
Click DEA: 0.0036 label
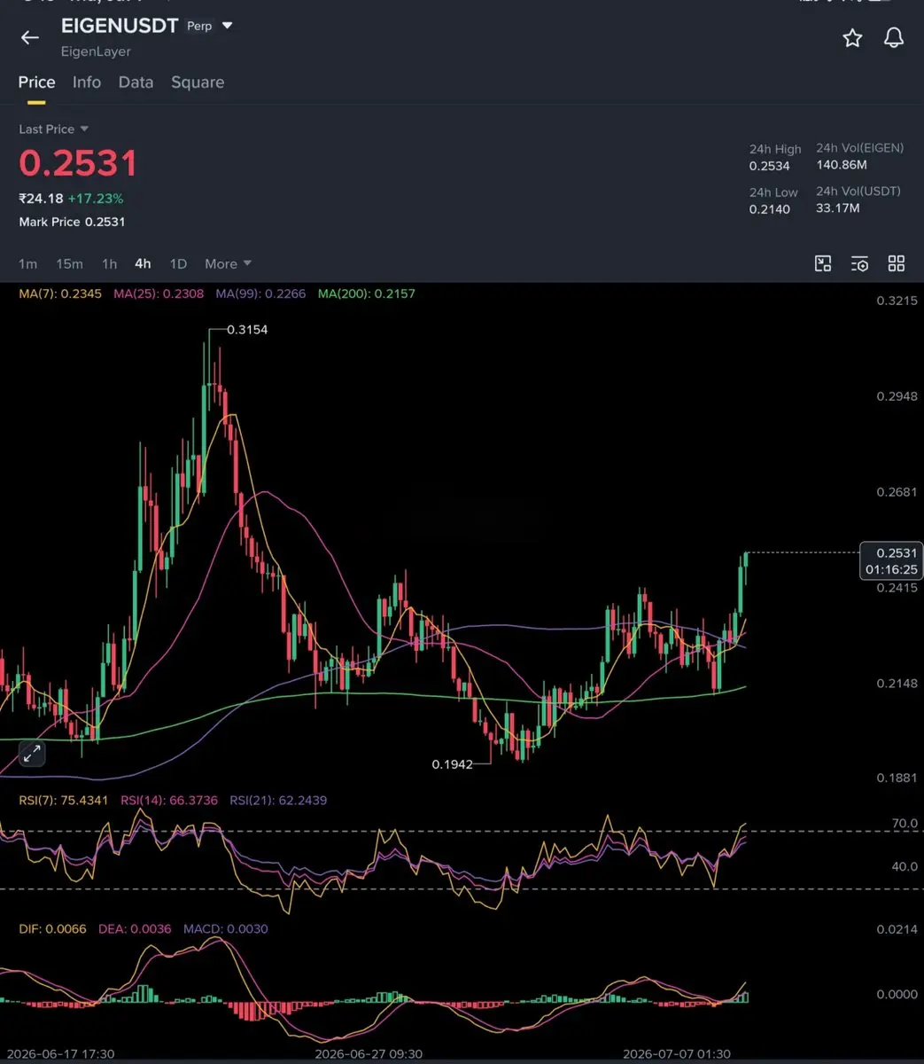pyautogui.click(x=135, y=928)
